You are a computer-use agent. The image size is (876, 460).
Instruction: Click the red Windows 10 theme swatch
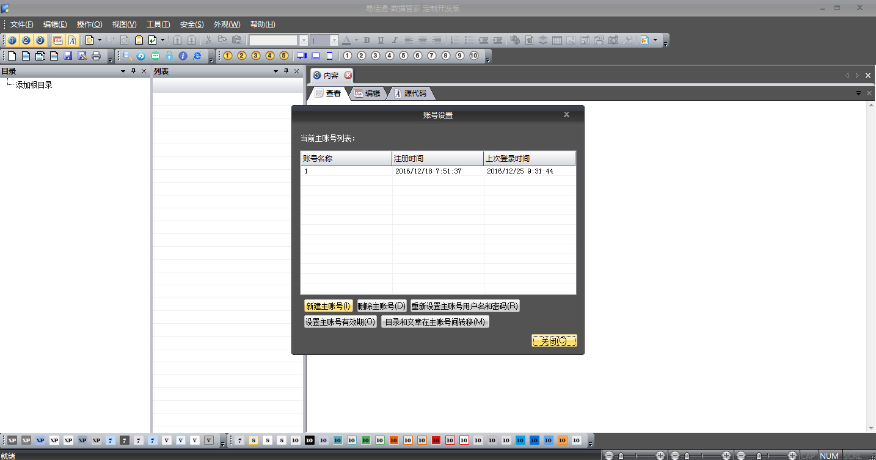(436, 440)
